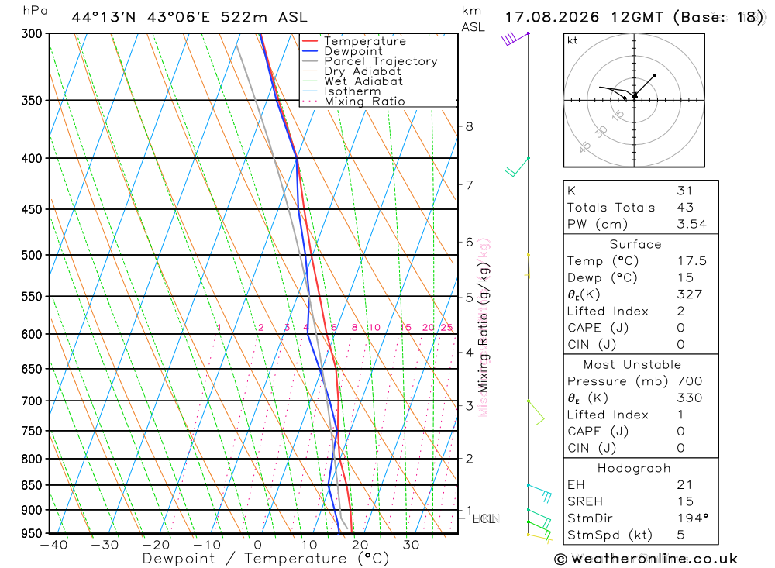Click the Pressure (mb) value 700
775x568 pixels.
click(690, 381)
